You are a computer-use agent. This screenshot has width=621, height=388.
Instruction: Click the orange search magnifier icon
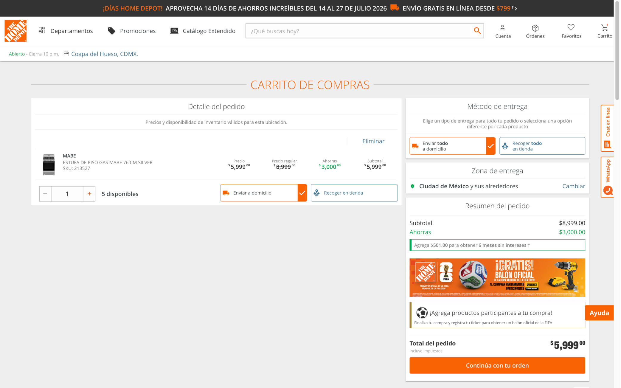477,31
